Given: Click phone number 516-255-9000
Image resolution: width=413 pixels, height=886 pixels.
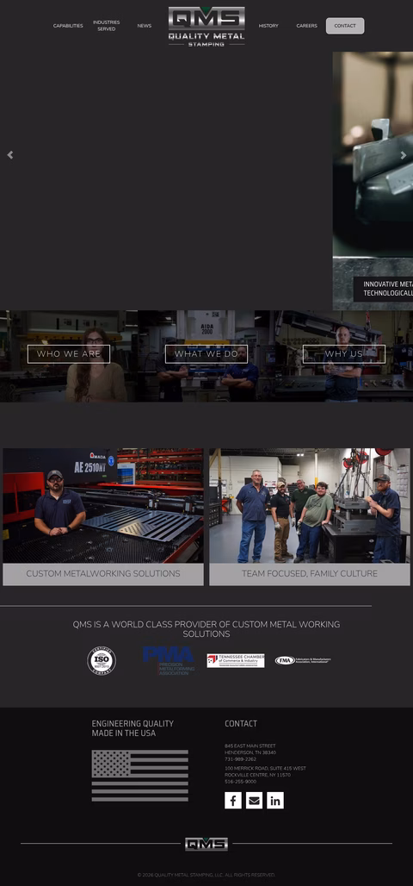Looking at the screenshot, I should point(240,782).
